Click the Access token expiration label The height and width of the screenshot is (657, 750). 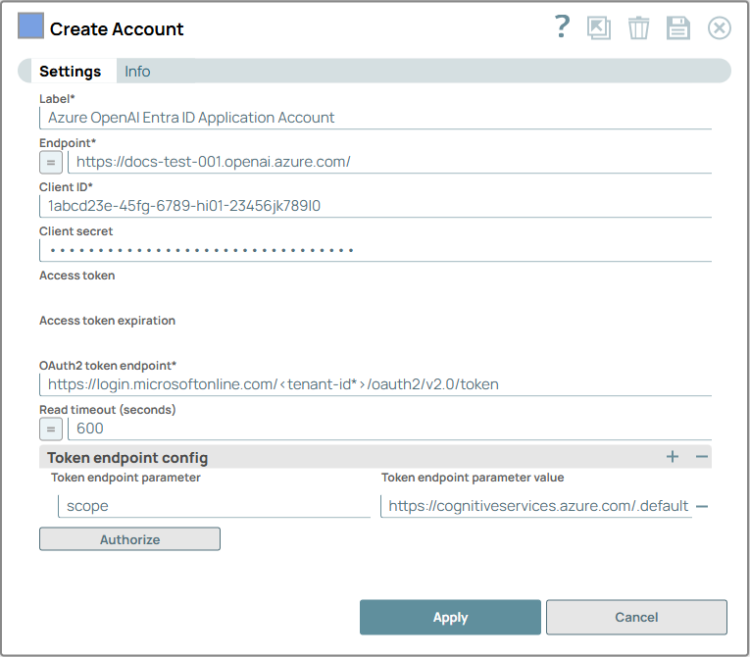[107, 321]
